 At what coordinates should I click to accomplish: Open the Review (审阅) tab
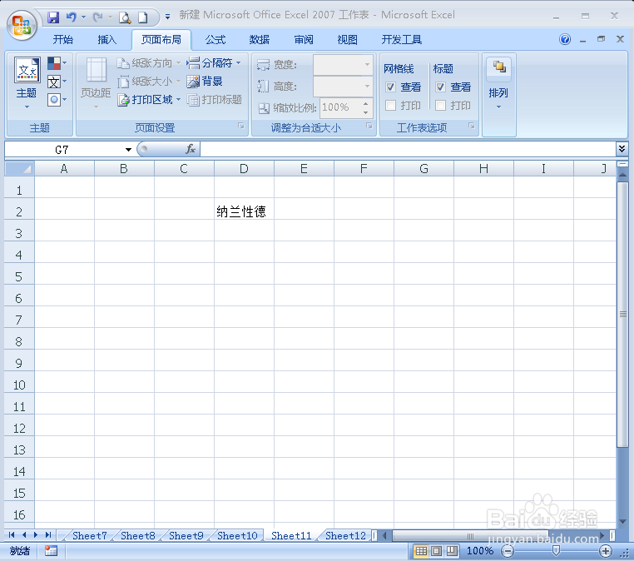[304, 40]
